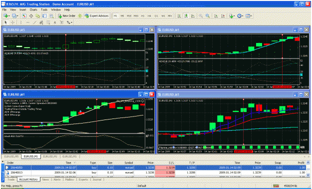Switch timeframe to M5
The width and height of the screenshot is (312, 189).
[x=122, y=16]
